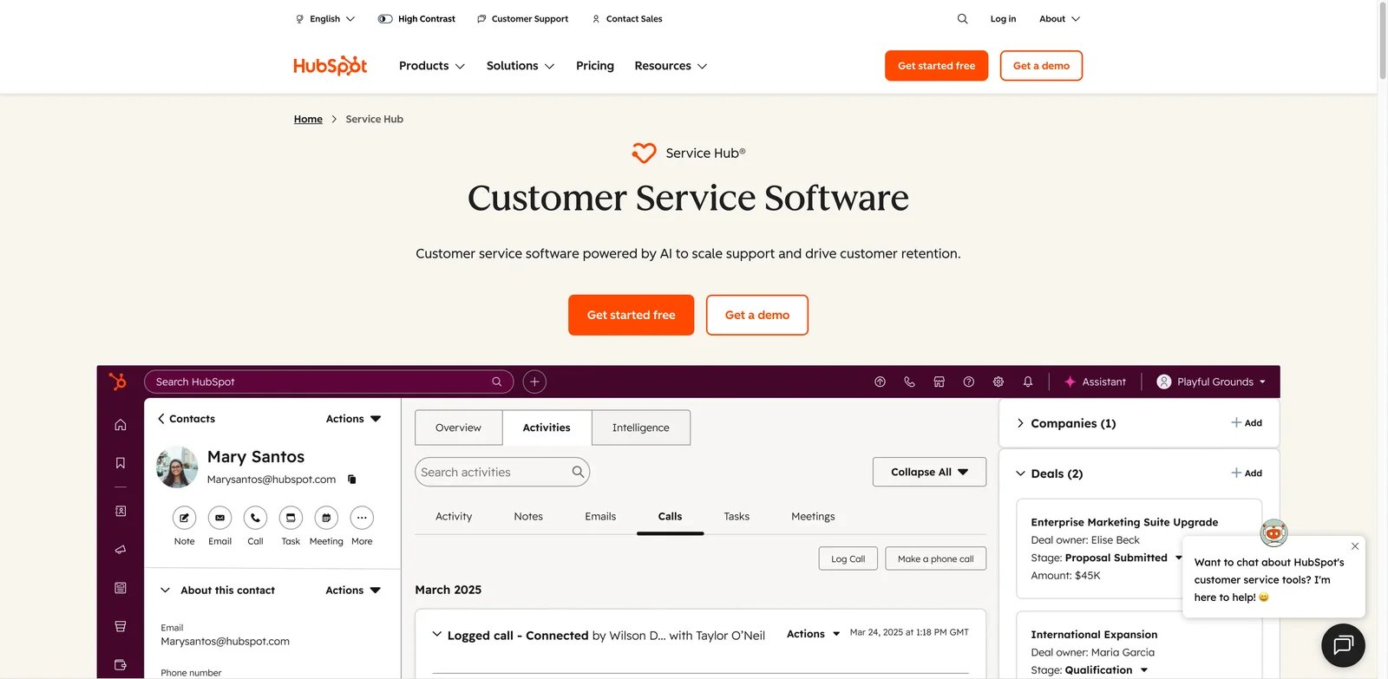Click the Meeting icon under Mary Santos

click(x=326, y=518)
